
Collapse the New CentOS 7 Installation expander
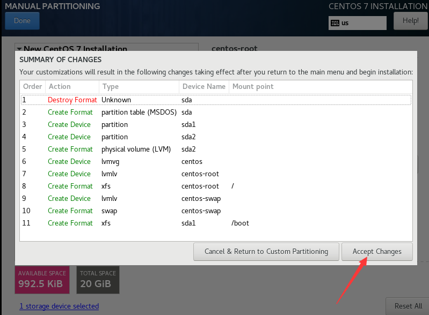(19, 49)
